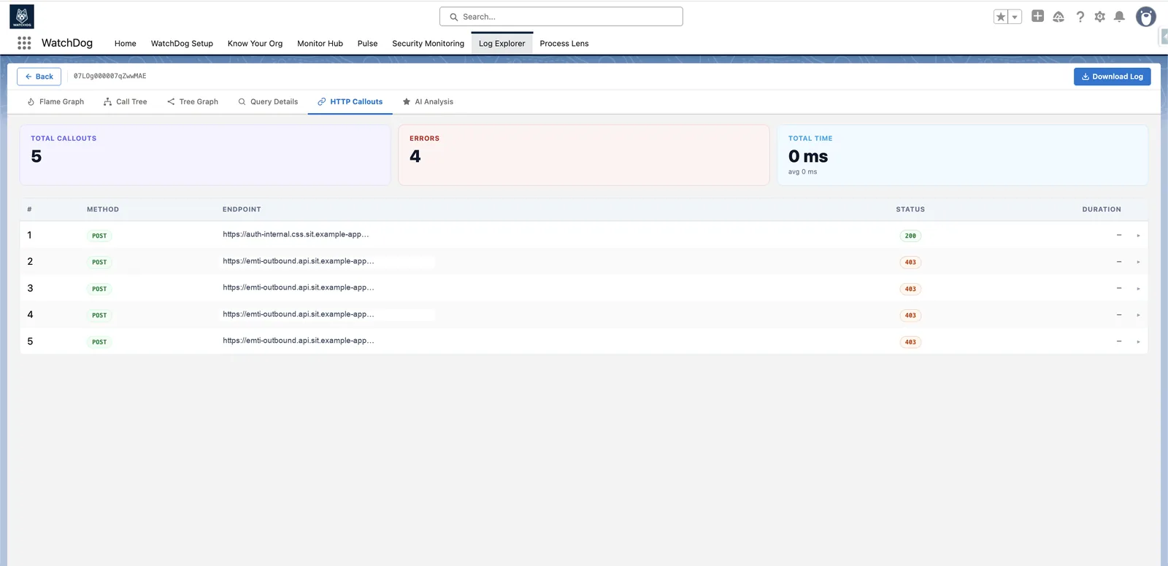Image resolution: width=1168 pixels, height=566 pixels.
Task: Click the POST badge in row 5
Action: click(x=99, y=342)
